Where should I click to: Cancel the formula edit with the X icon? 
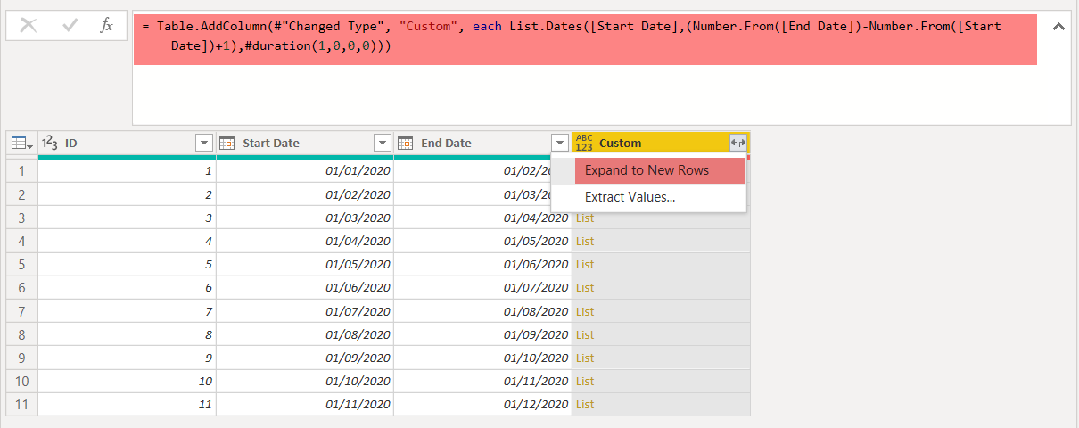click(x=29, y=26)
